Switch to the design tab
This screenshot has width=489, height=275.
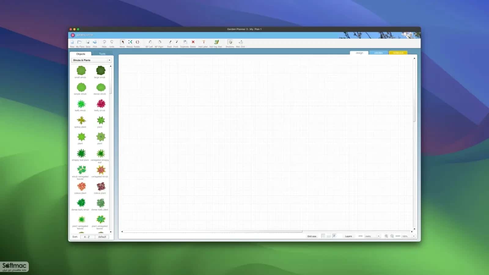359,53
